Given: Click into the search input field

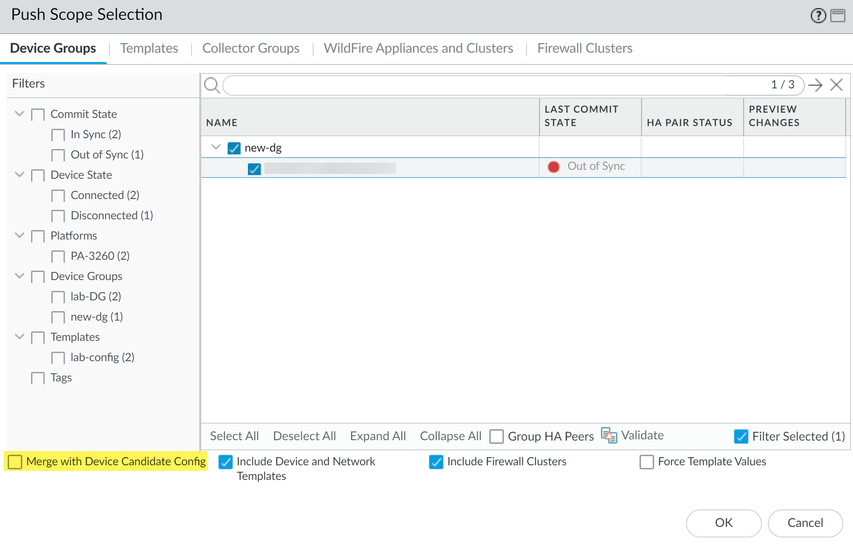Looking at the screenshot, I should (486, 85).
